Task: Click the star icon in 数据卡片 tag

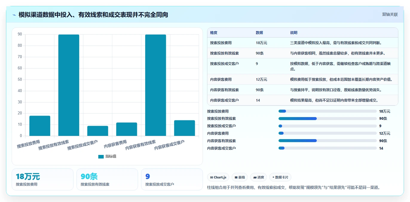Action: coord(273,177)
